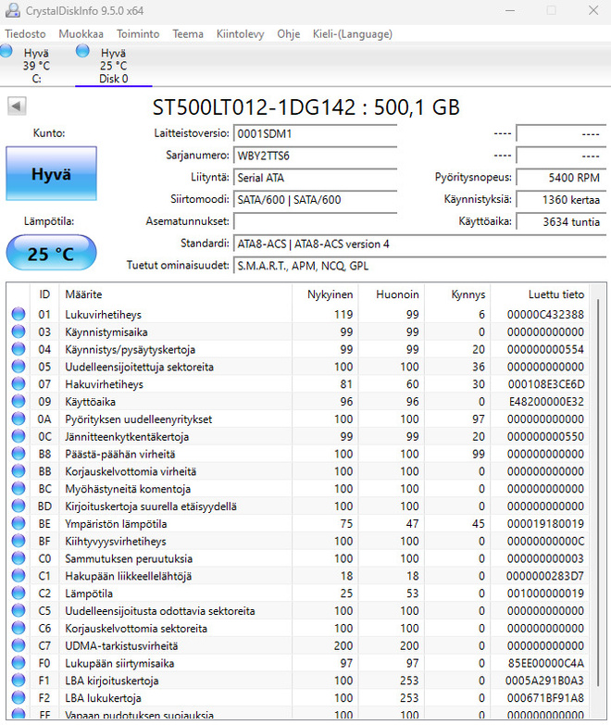This screenshot has width=611, height=725.
Task: Select raw value 0005A291B0A3
Action: 544,681
